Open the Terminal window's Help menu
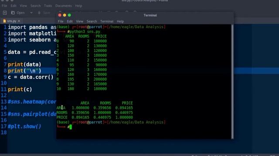This screenshot has height=156, width=279. click(x=120, y=21)
